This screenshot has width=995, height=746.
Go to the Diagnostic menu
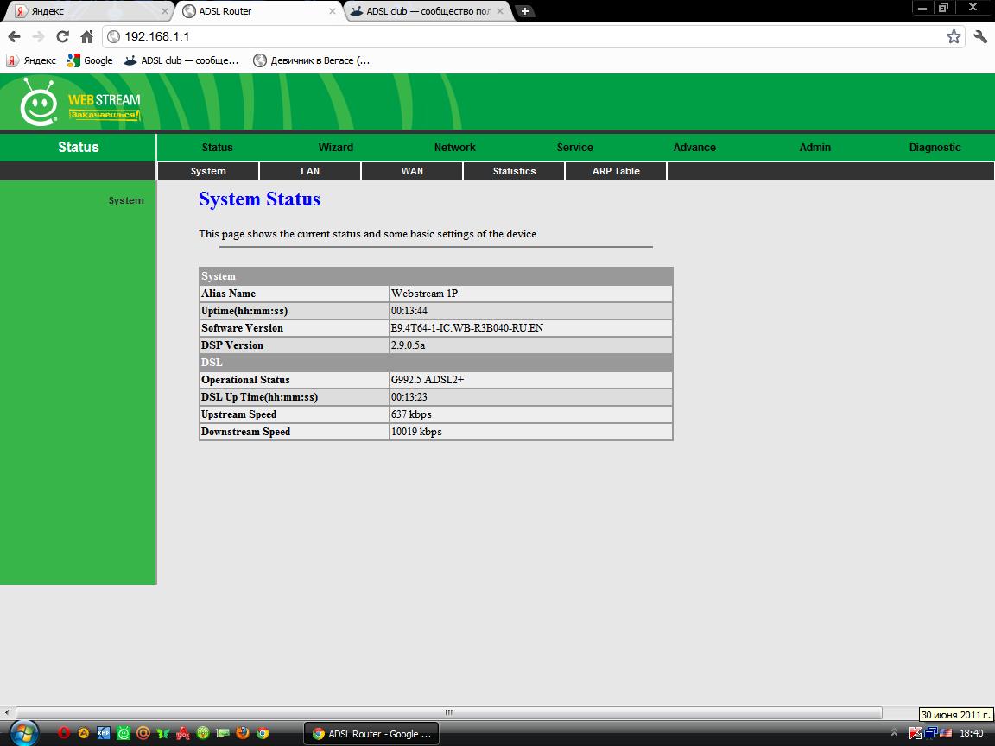[935, 148]
